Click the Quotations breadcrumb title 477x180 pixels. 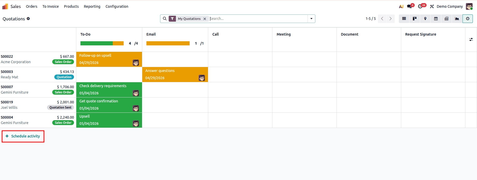[14, 19]
